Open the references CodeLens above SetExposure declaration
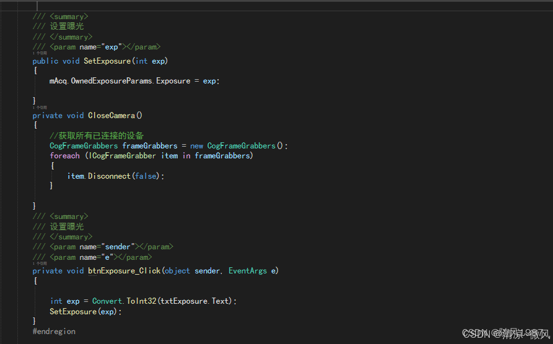This screenshot has height=344, width=553. tap(40, 53)
